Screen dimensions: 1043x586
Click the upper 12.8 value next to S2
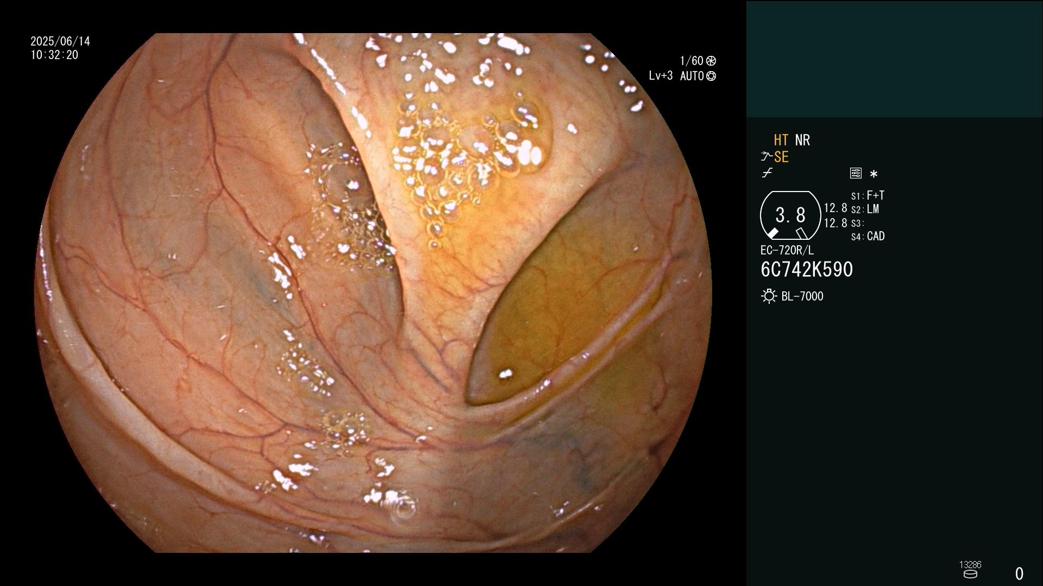coord(835,208)
